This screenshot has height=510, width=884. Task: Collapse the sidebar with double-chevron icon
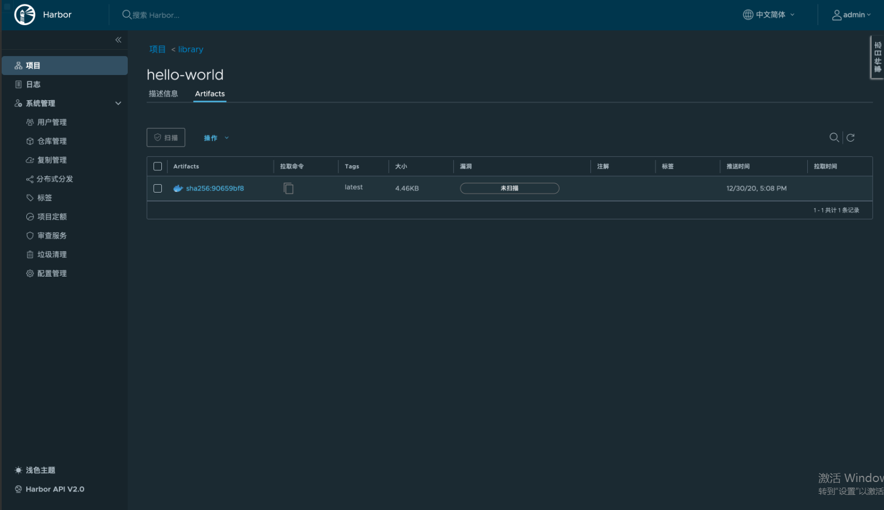coord(118,40)
